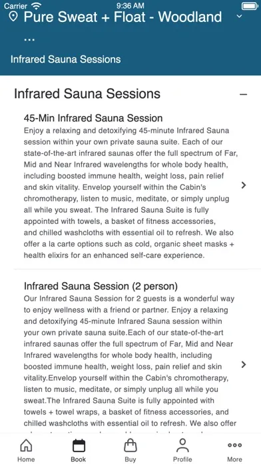Select the 45-Min Infrared Sauna Session title
This screenshot has width=261, height=464.
point(93,118)
